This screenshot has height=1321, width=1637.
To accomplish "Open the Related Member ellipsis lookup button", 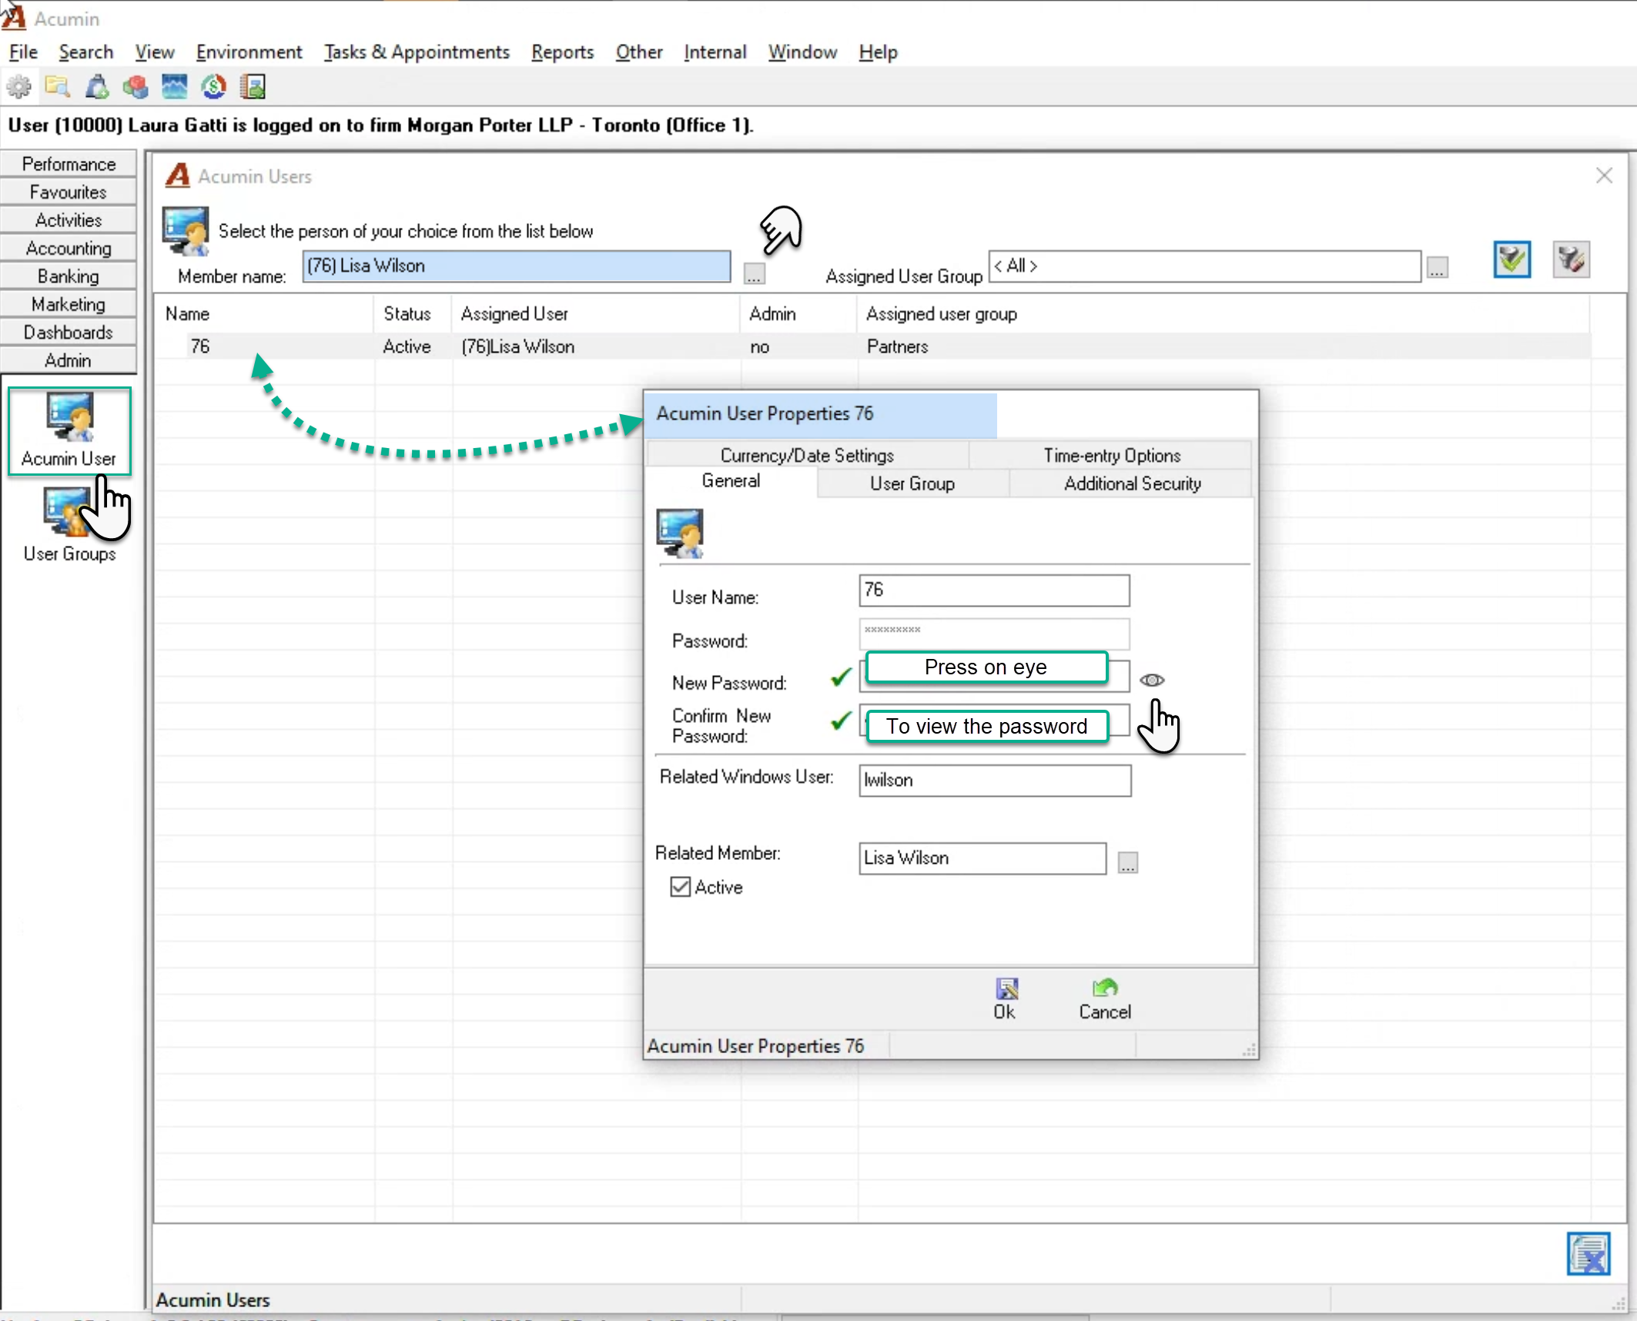I will tap(1128, 863).
